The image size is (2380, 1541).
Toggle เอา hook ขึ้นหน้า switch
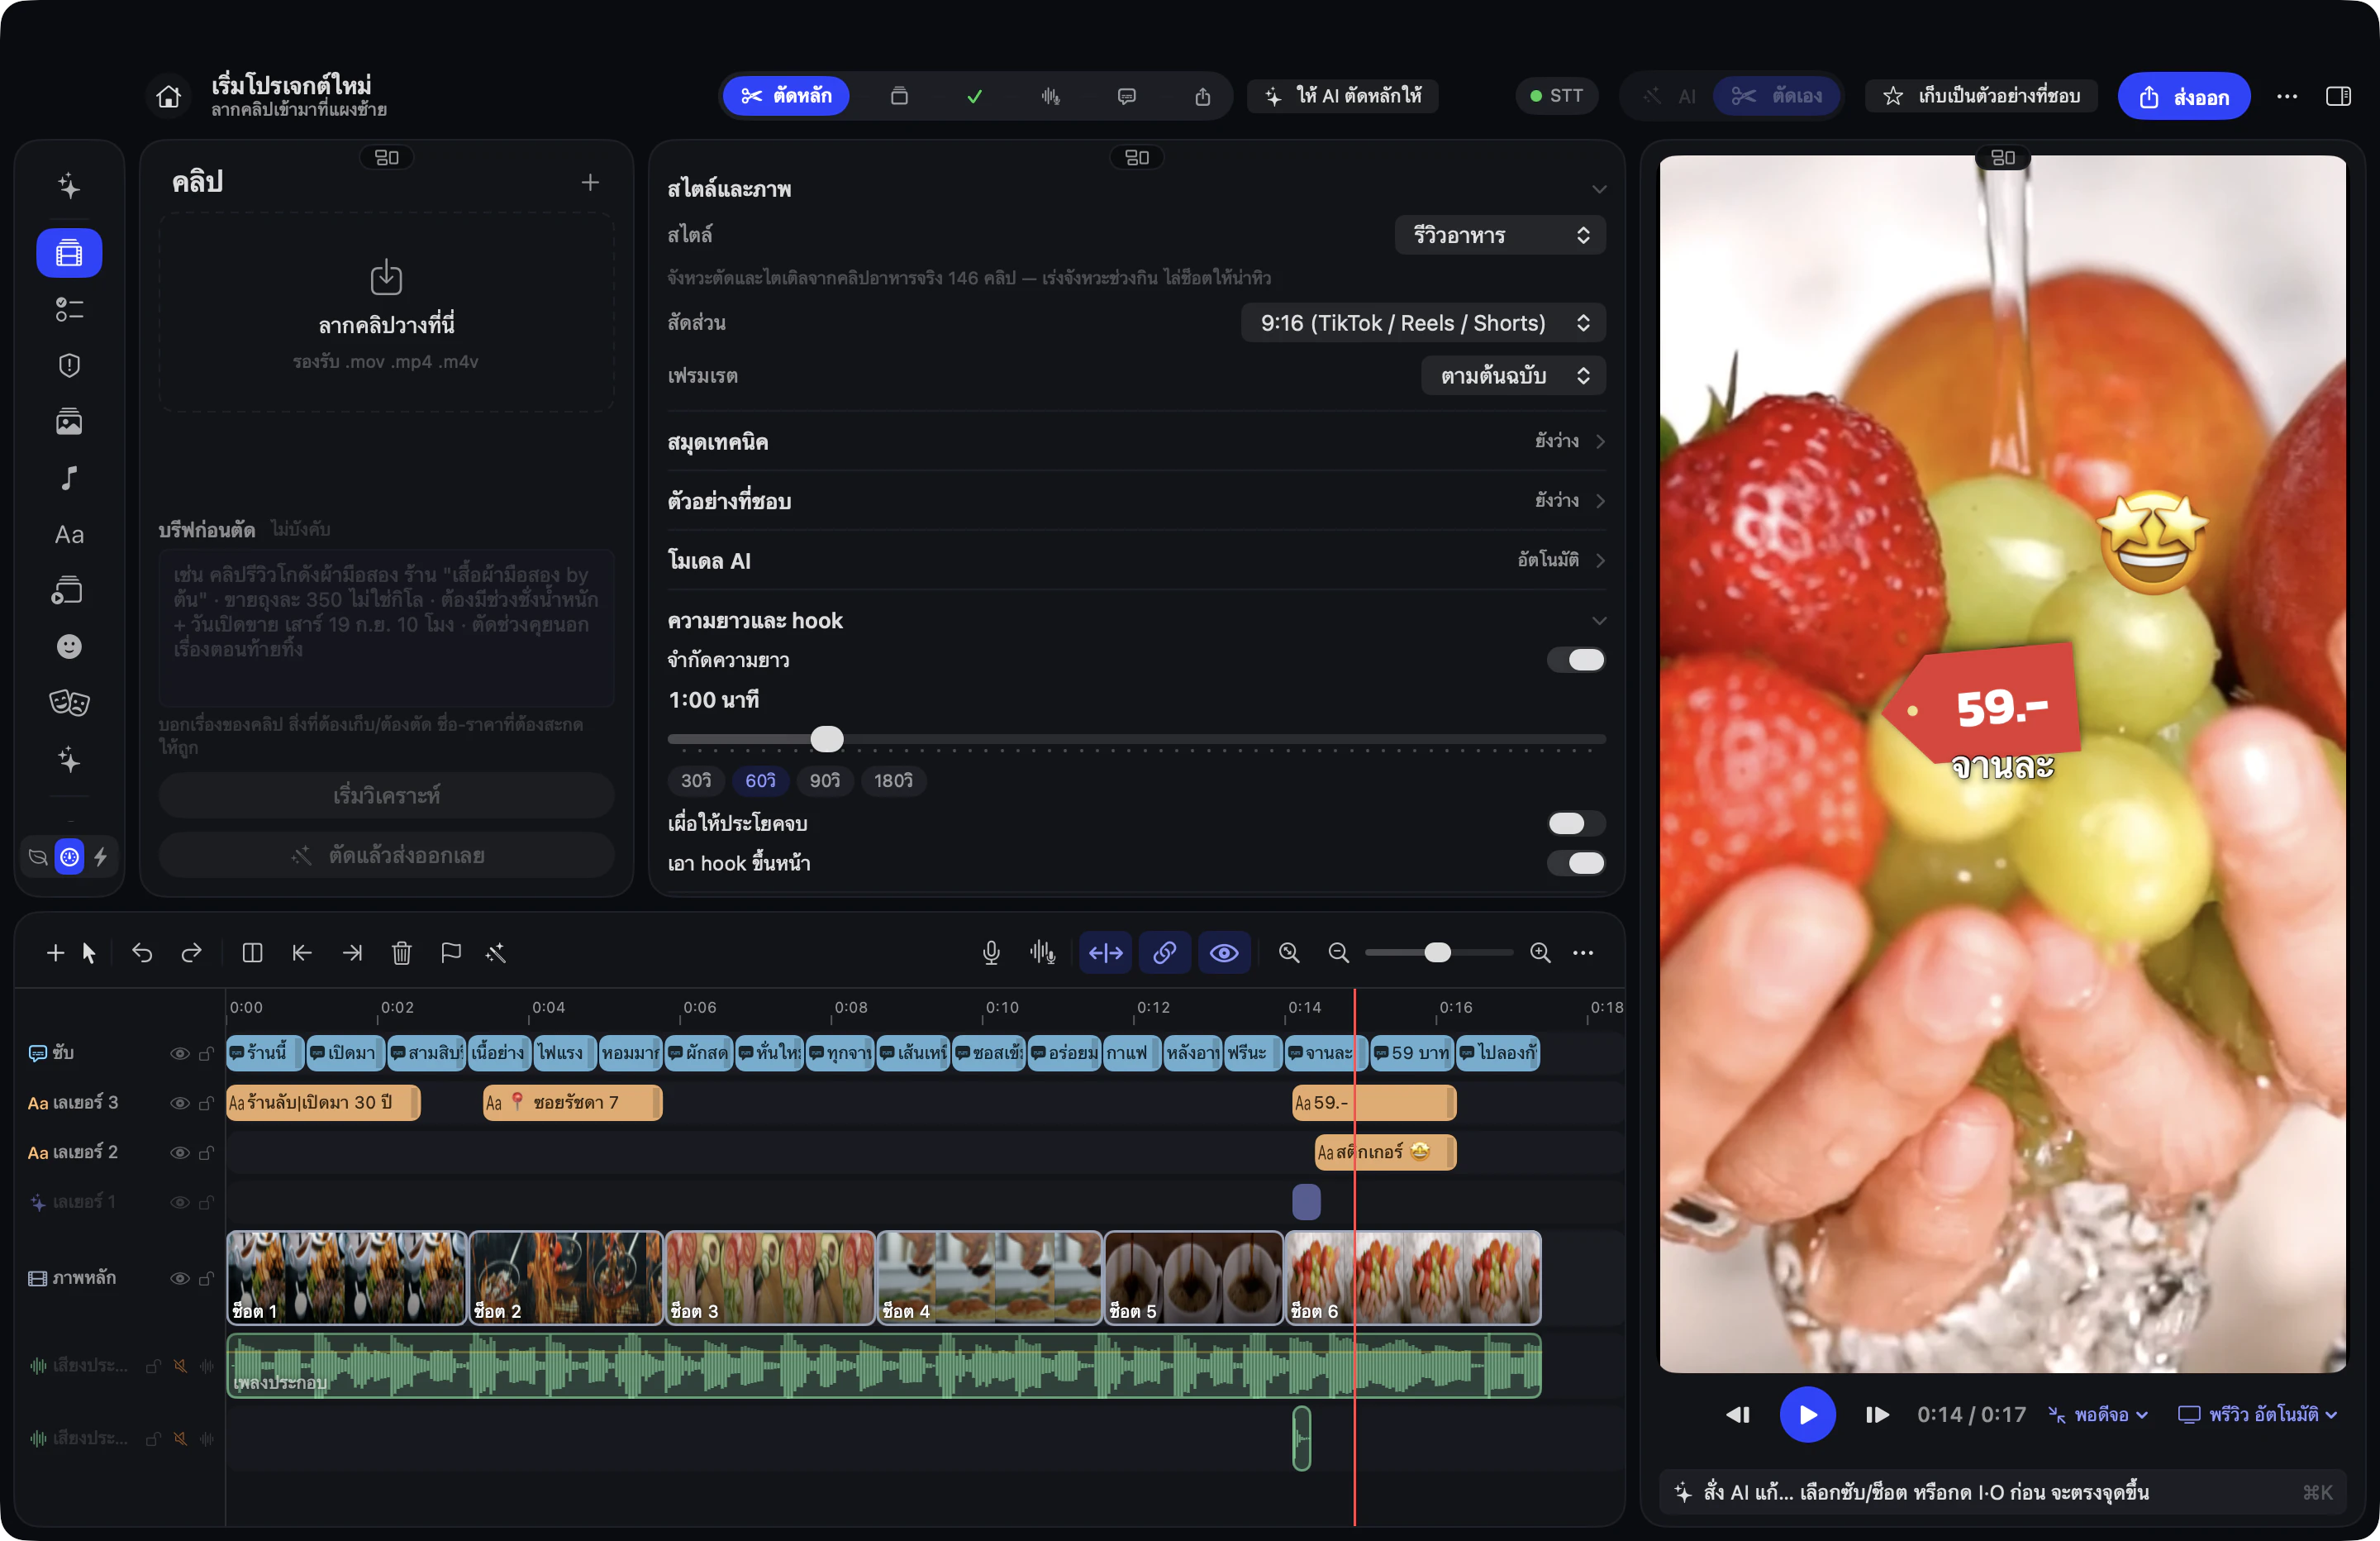click(x=1576, y=862)
